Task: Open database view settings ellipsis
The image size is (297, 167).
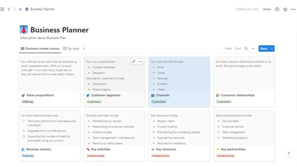Action: pos(253,48)
